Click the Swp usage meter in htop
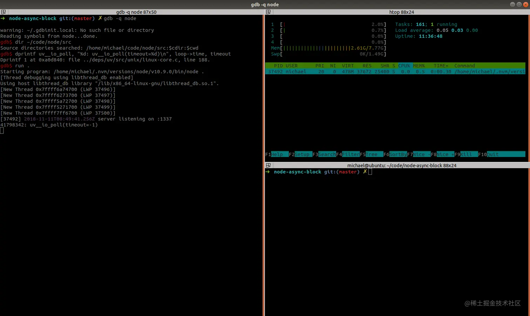 (328, 54)
